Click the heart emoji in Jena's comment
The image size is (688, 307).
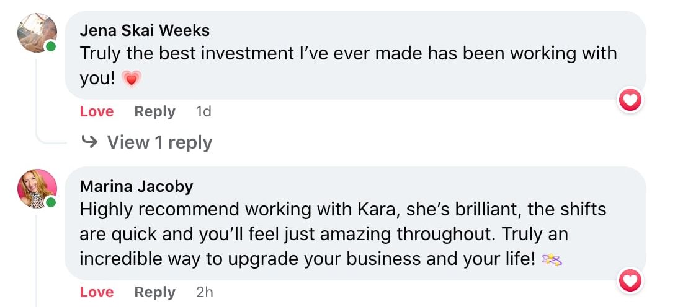(132, 78)
